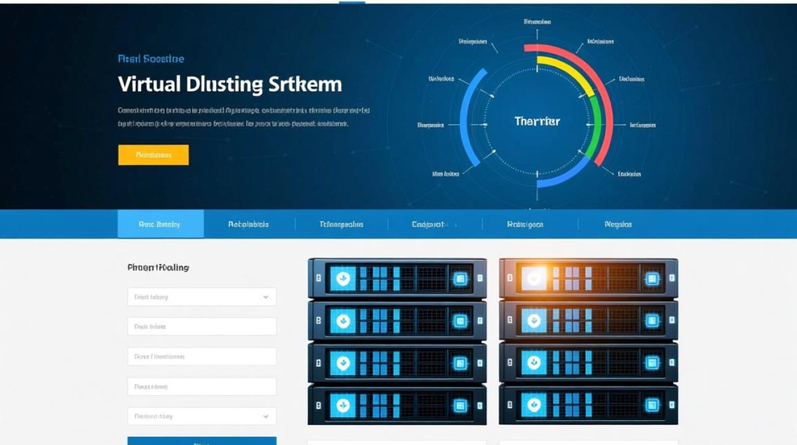The height and width of the screenshot is (445, 797).
Task: Click the blue submit button below the form
Action: [x=202, y=441]
